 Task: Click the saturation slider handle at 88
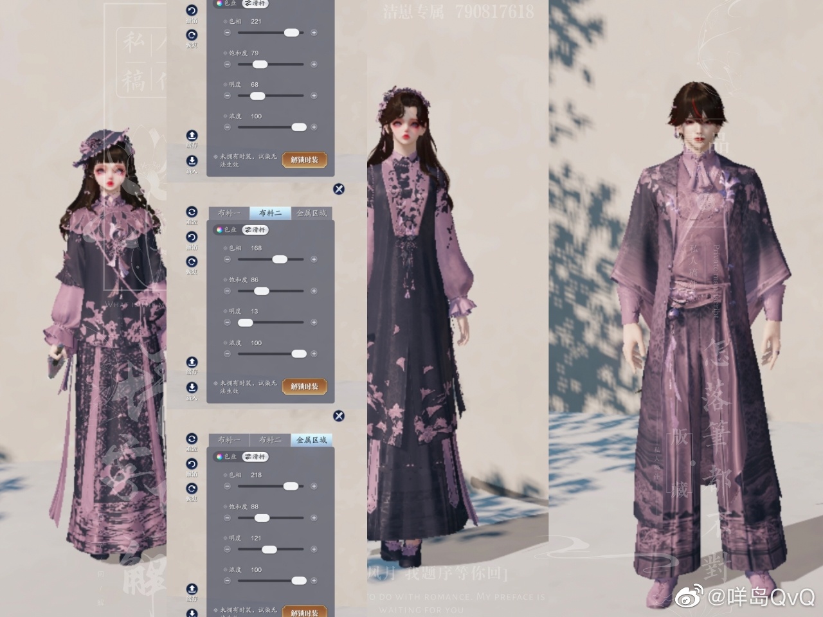[261, 518]
